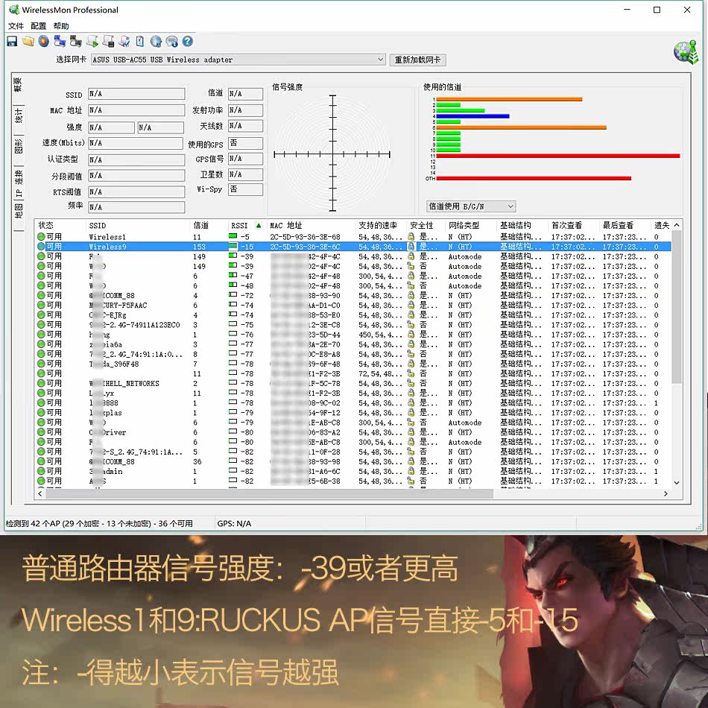Click the list's vertical scrollbar down arrow
Image resolution: width=708 pixels, height=708 pixels.
(677, 483)
